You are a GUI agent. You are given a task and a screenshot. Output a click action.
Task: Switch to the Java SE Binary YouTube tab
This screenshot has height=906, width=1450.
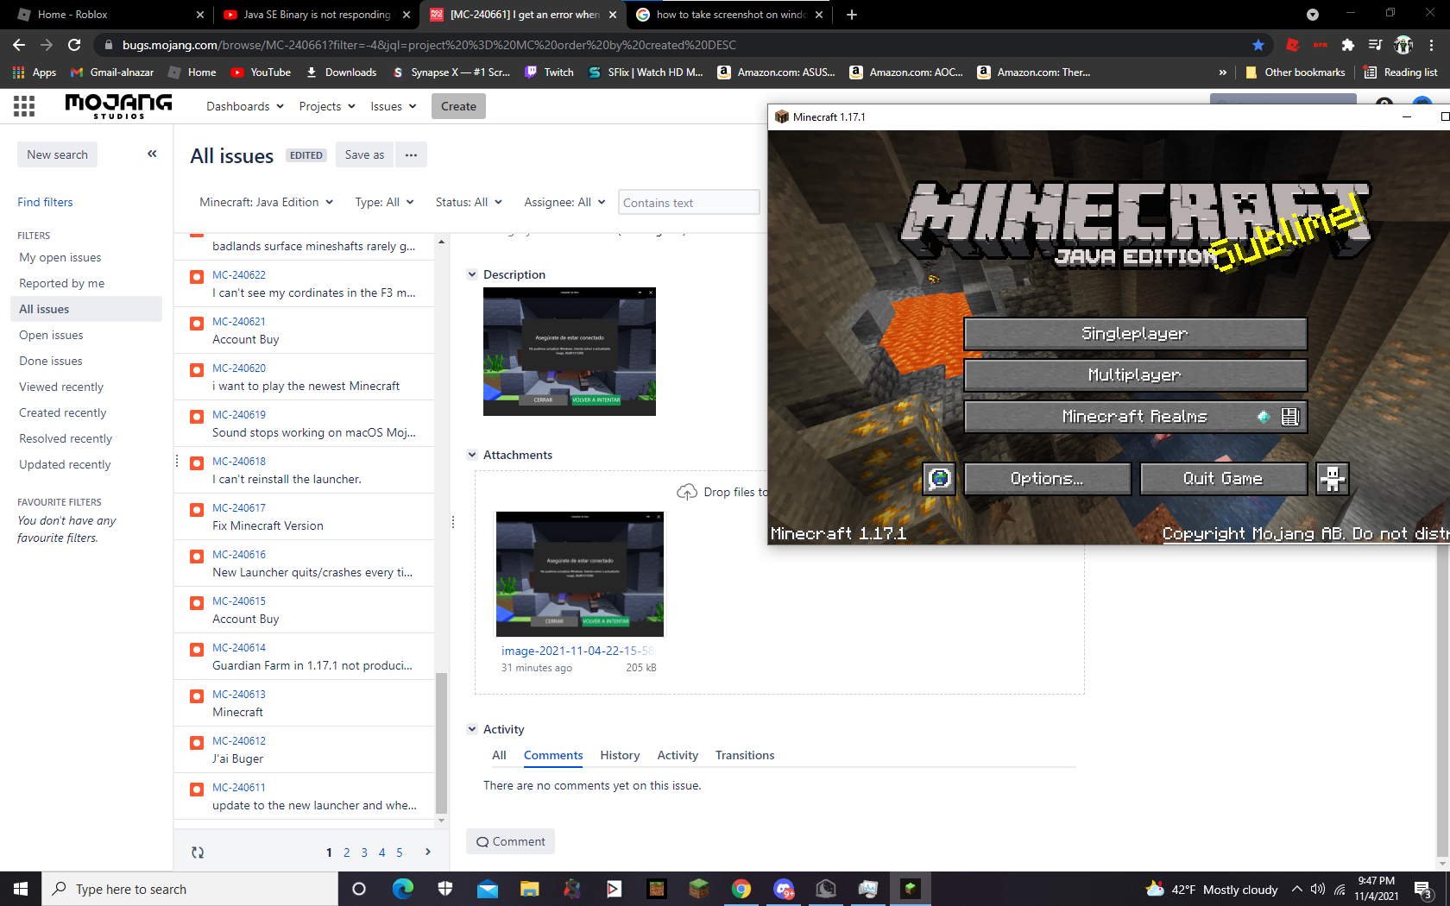pos(316,15)
